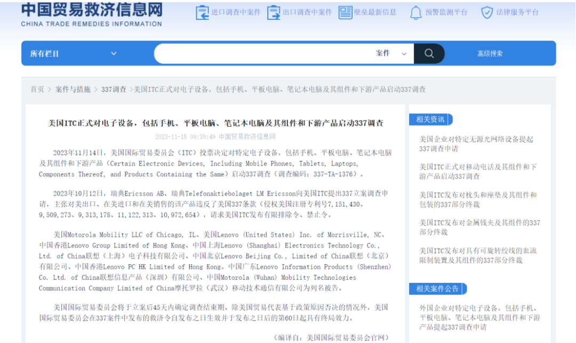This screenshot has width=576, height=343.
Task: Go to 337调查 in breadcrumb
Action: pyautogui.click(x=114, y=89)
